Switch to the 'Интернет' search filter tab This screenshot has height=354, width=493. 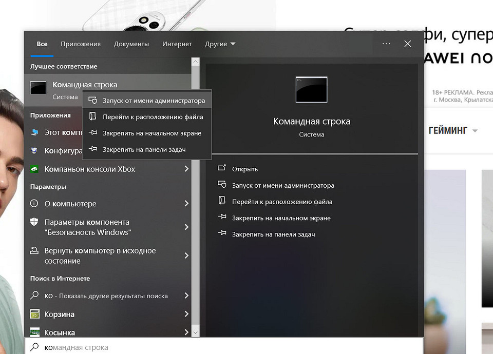(177, 44)
